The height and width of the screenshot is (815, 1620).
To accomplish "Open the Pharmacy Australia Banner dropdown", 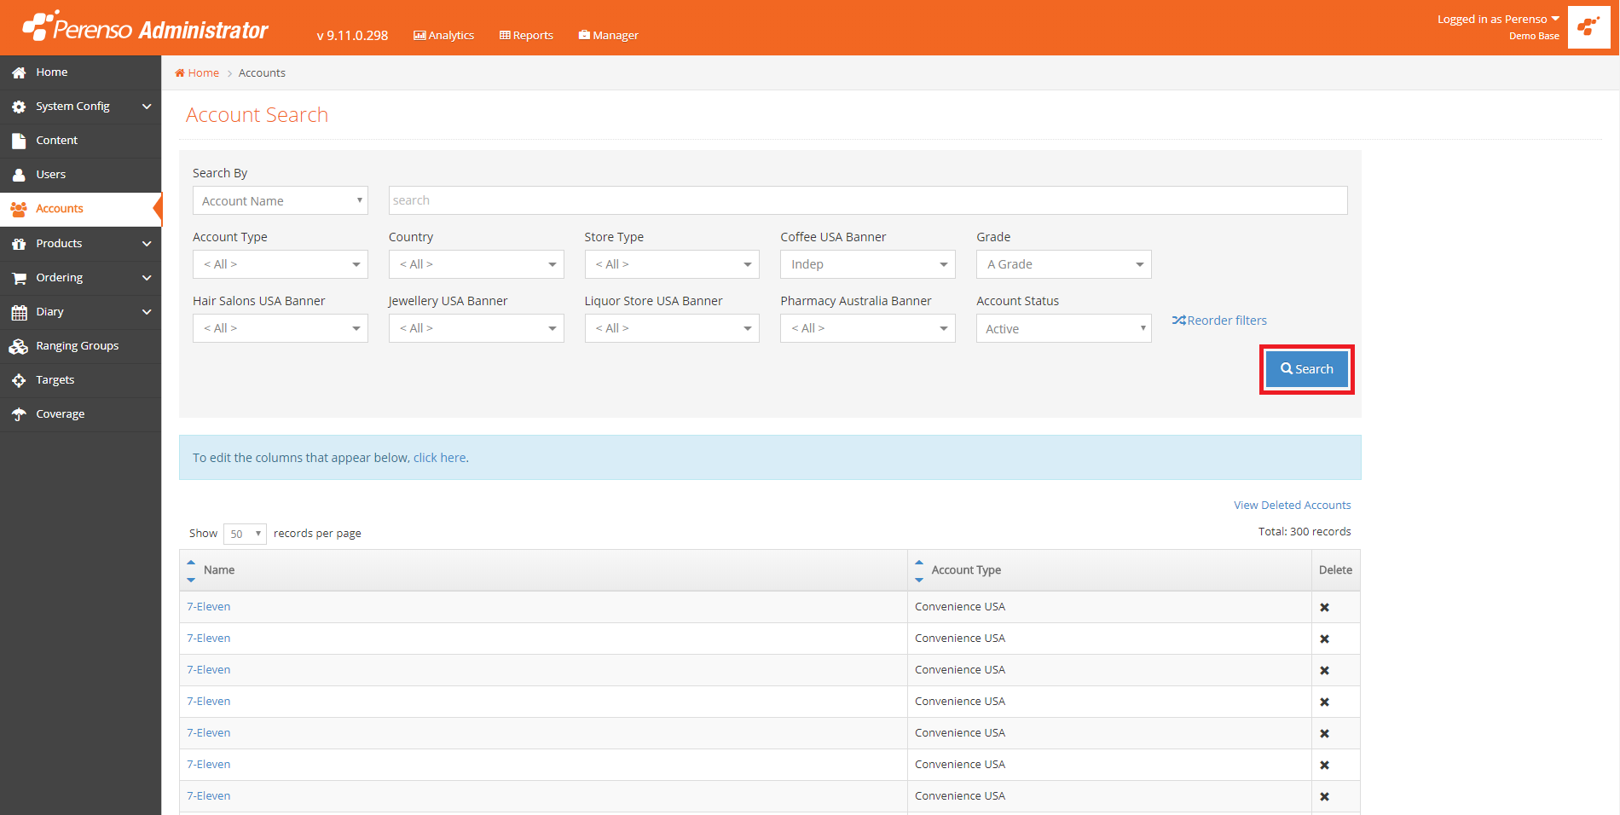I will click(x=868, y=328).
